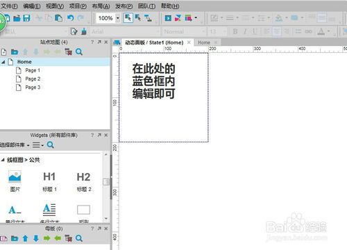
Task: Click the AxShare publish icon
Action: [178, 18]
